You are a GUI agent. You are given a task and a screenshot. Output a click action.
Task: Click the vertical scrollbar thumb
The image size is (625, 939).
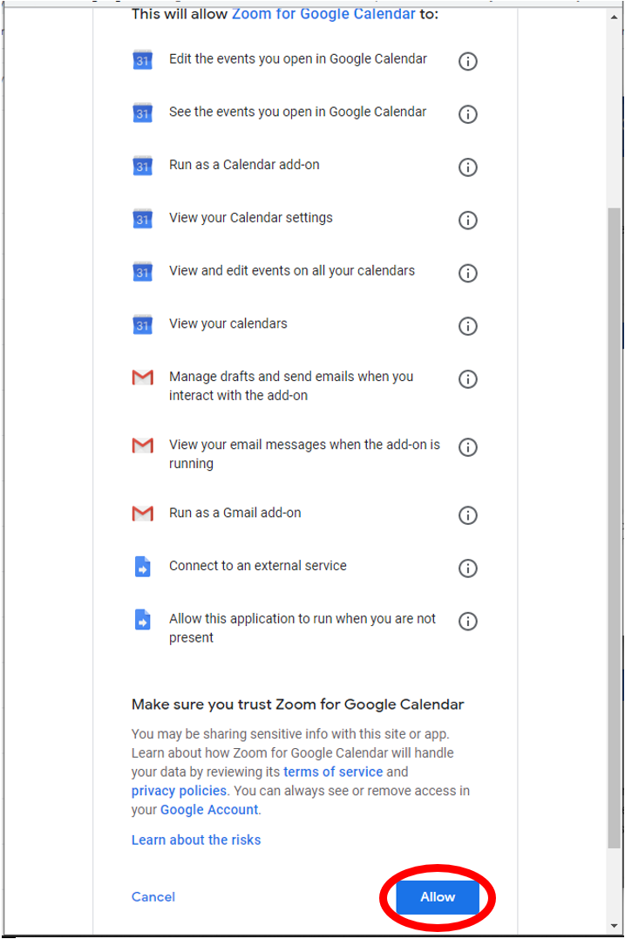click(x=615, y=527)
